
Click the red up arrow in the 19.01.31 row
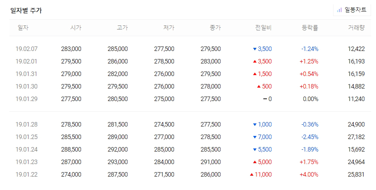[255, 74]
